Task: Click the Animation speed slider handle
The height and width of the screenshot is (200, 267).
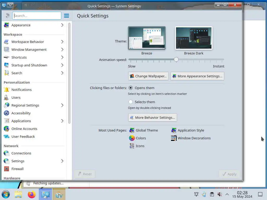Action: click(x=176, y=60)
